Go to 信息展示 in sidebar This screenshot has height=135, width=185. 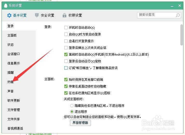point(13,63)
